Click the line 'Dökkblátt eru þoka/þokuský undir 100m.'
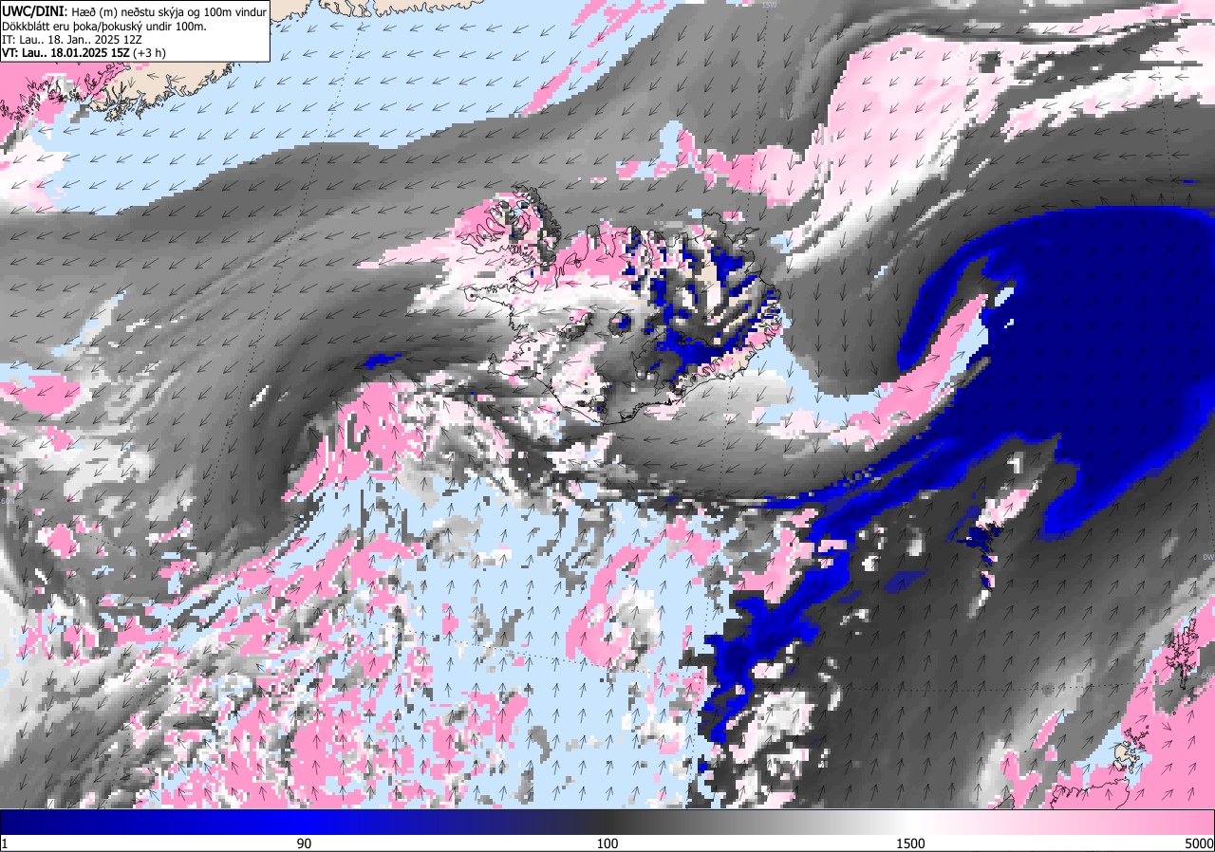Viewport: 1215px width, 852px height. [x=104, y=26]
